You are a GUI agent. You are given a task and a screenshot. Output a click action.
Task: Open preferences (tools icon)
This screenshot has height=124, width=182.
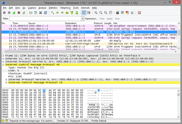tap(132, 13)
